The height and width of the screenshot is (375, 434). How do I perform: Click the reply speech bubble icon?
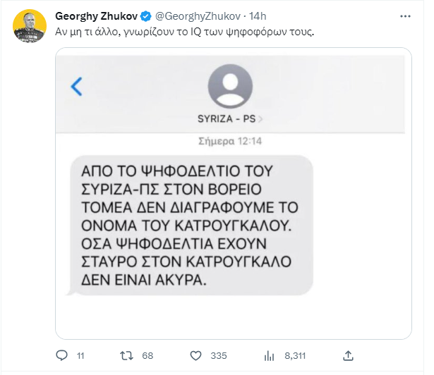[x=61, y=355]
